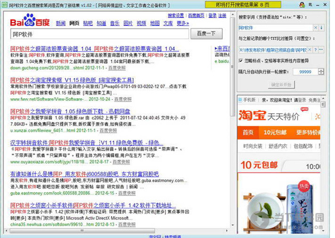Open 百度快照 for u.xunzai.com result
The image size is (335, 238).
pyautogui.click(x=108, y=130)
